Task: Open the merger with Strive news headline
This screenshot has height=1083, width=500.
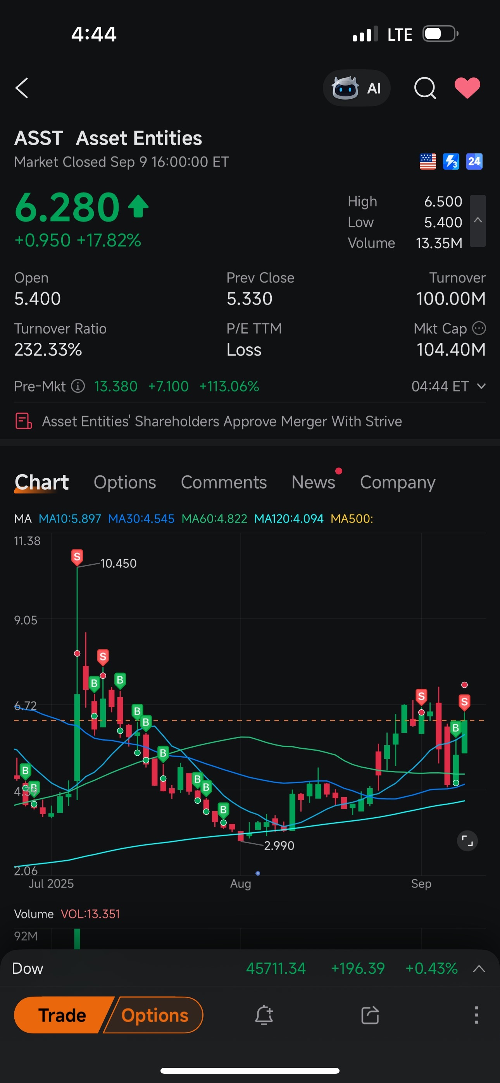Action: point(222,421)
